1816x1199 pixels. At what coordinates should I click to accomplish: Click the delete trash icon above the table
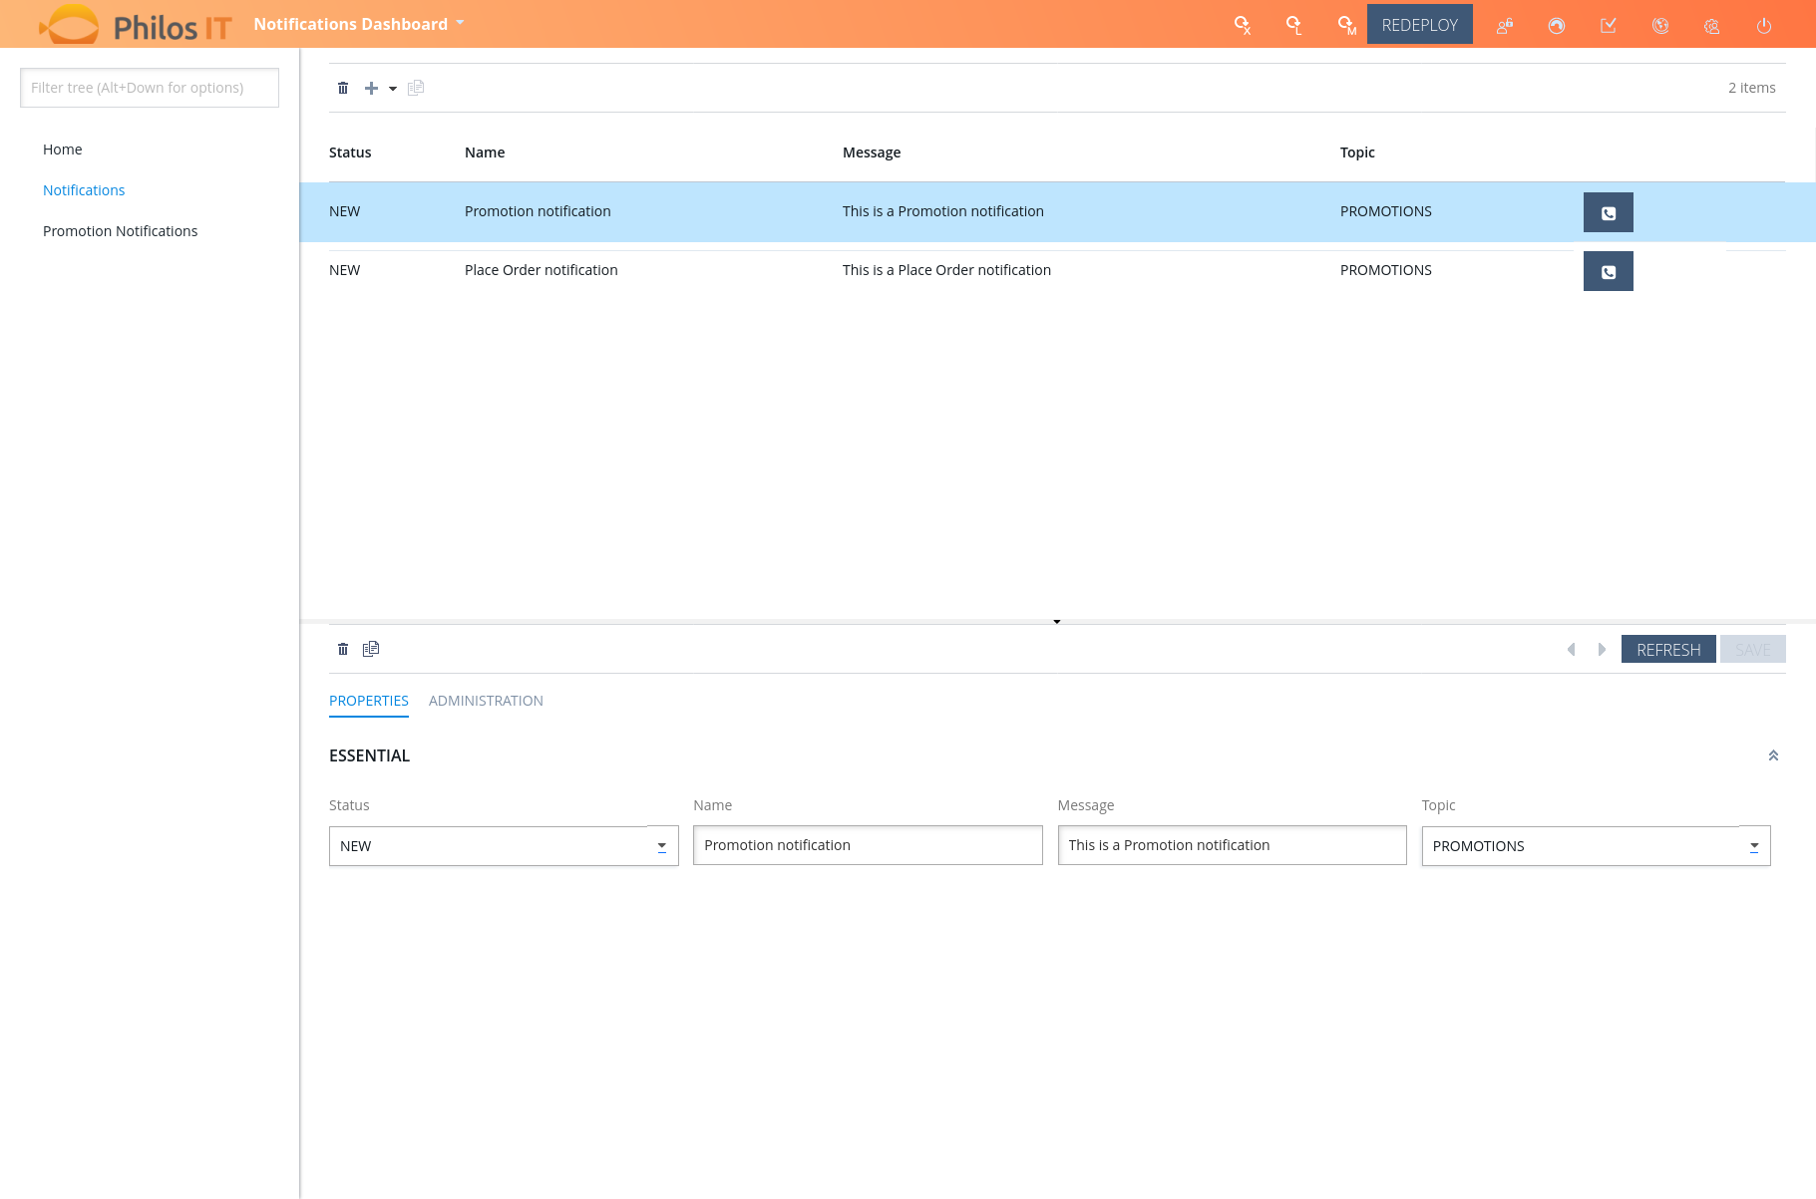[343, 88]
